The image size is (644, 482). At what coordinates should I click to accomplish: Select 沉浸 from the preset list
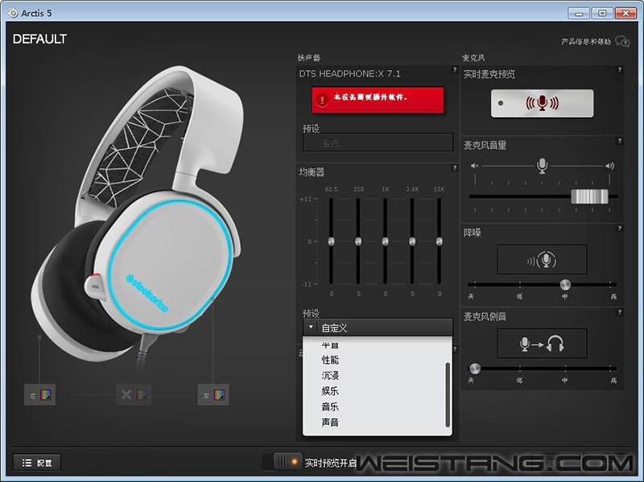[330, 376]
